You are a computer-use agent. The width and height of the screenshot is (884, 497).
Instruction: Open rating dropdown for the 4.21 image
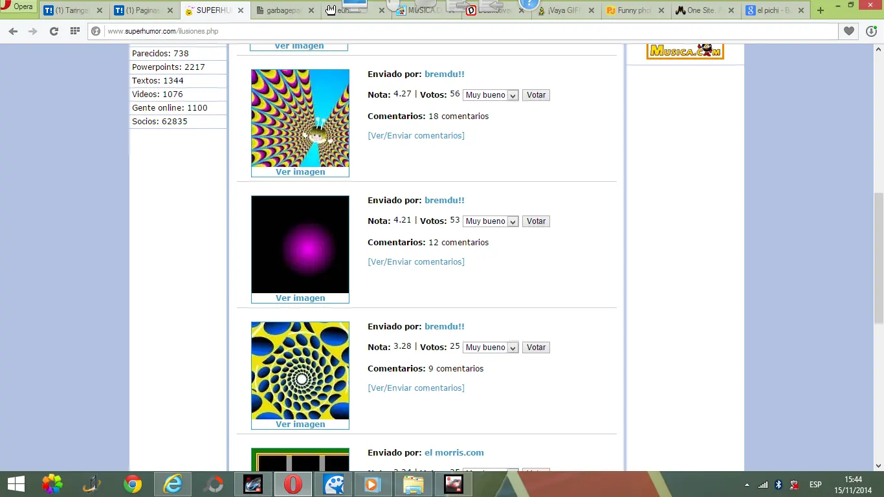[x=491, y=221]
